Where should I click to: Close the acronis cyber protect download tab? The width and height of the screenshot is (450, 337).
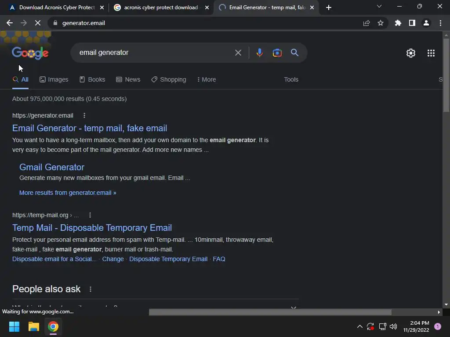click(207, 7)
